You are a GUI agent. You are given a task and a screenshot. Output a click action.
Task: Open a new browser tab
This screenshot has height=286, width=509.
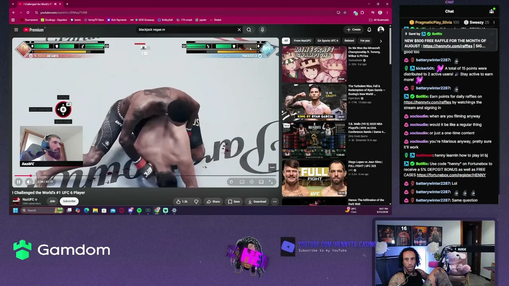click(x=67, y=4)
